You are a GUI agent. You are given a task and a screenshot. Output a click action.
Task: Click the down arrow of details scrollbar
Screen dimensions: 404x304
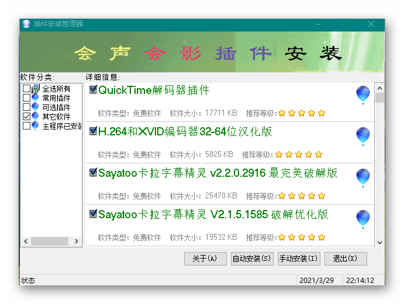pos(379,242)
